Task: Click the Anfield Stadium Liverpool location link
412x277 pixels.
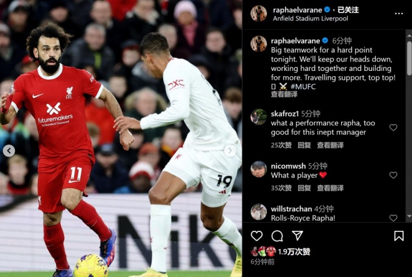Action: tap(310, 19)
